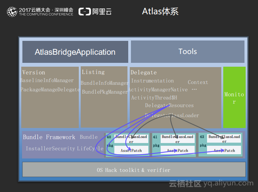Click the AtlasBridgeApplication box
The width and height of the screenshot is (258, 192).
[x=75, y=52]
